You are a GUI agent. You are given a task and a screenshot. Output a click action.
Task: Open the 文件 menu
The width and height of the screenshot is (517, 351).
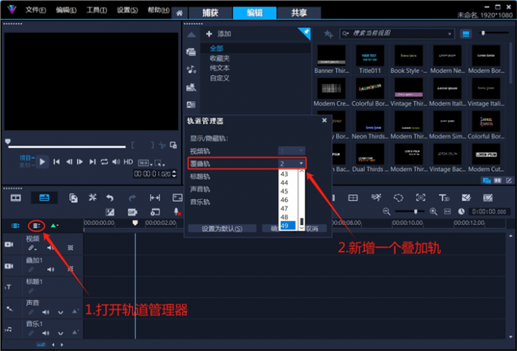[x=36, y=10]
